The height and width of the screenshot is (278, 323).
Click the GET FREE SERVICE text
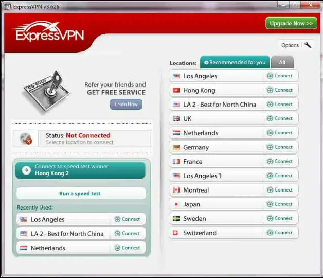pyautogui.click(x=116, y=92)
